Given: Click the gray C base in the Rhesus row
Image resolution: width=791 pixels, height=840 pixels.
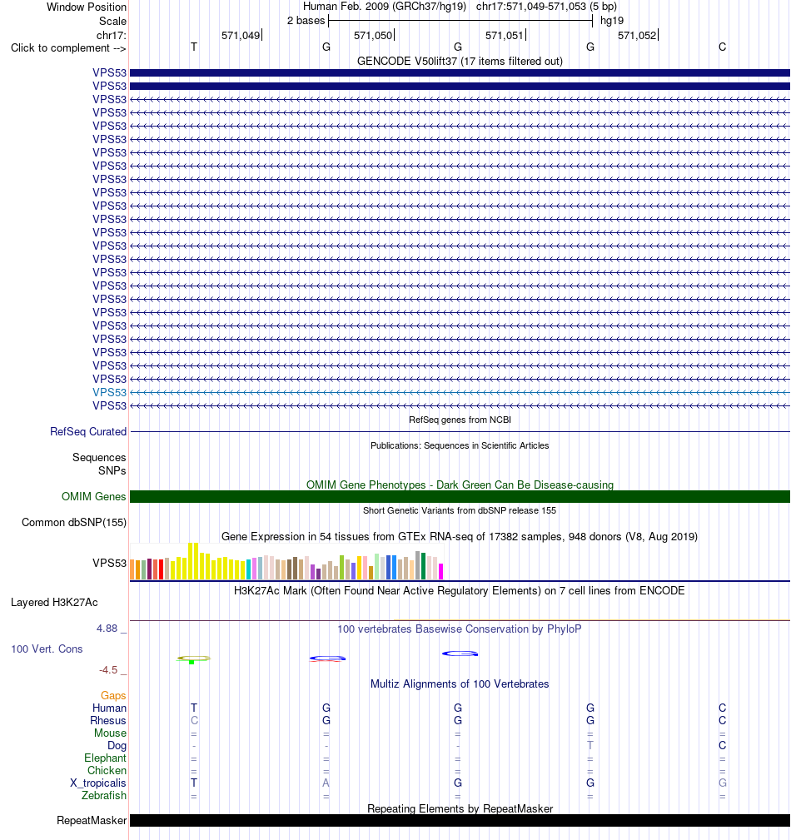Looking at the screenshot, I should coord(194,721).
